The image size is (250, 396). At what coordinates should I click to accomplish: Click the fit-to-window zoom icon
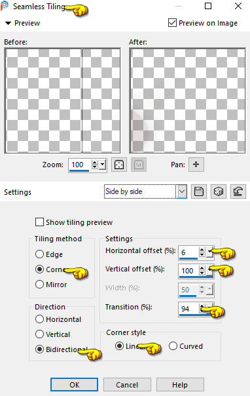(x=119, y=165)
